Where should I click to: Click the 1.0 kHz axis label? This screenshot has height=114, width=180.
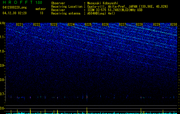click(3, 51)
